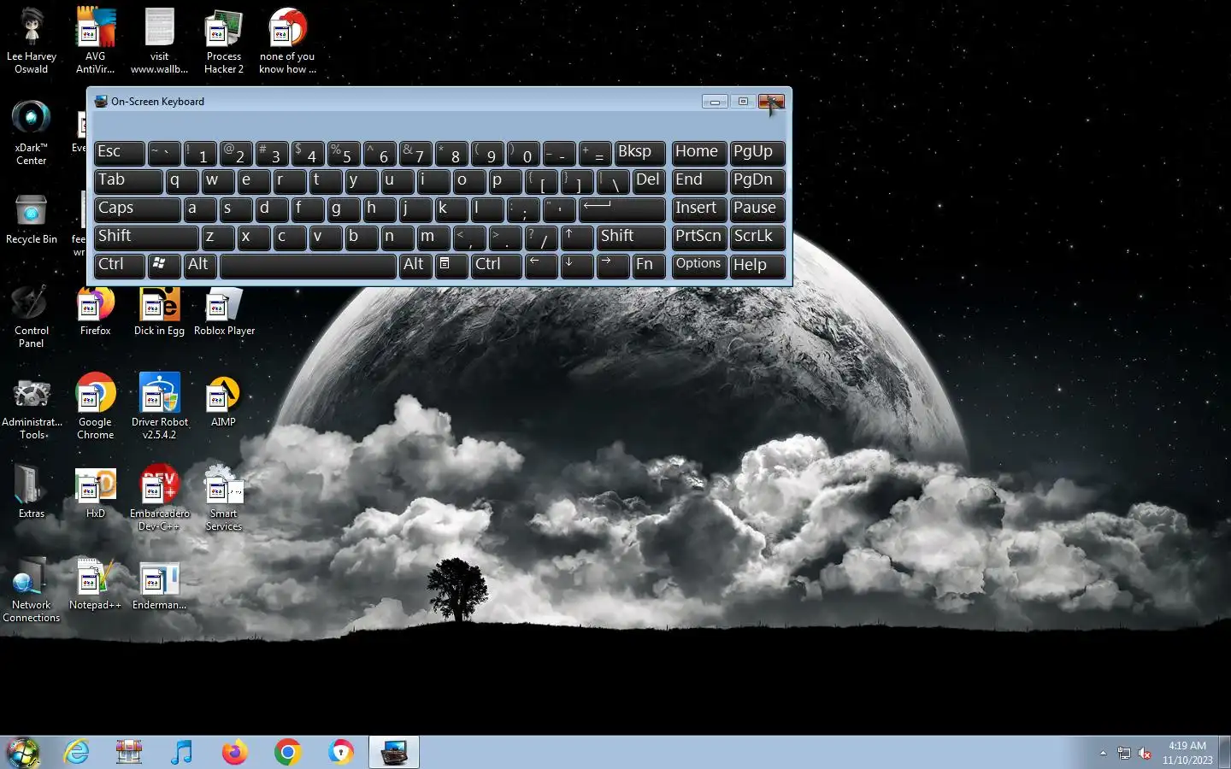Image resolution: width=1231 pixels, height=769 pixels.
Task: Select the Administrative Tools icon
Action: 32,408
